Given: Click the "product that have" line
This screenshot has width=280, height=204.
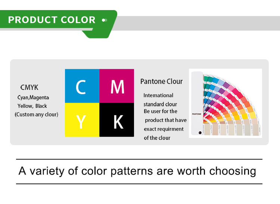Looking at the screenshot, I should pos(165,120).
